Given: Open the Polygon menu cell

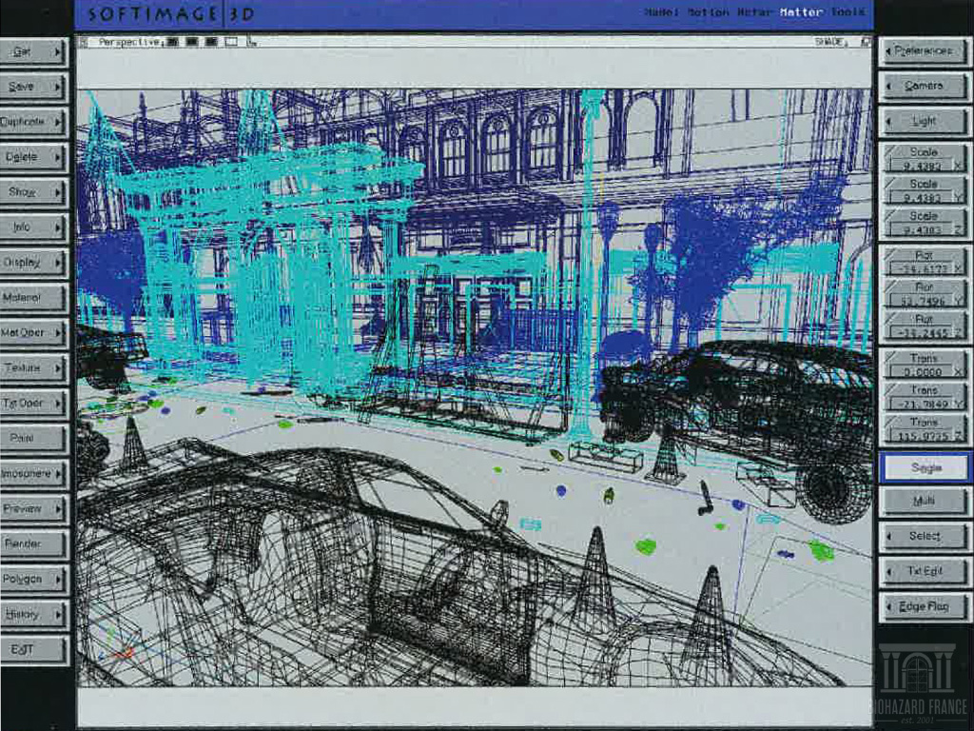Looking at the screenshot, I should coord(33,579).
